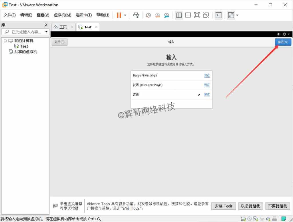
Task: Close the 主页 tab
Action: pos(72,27)
